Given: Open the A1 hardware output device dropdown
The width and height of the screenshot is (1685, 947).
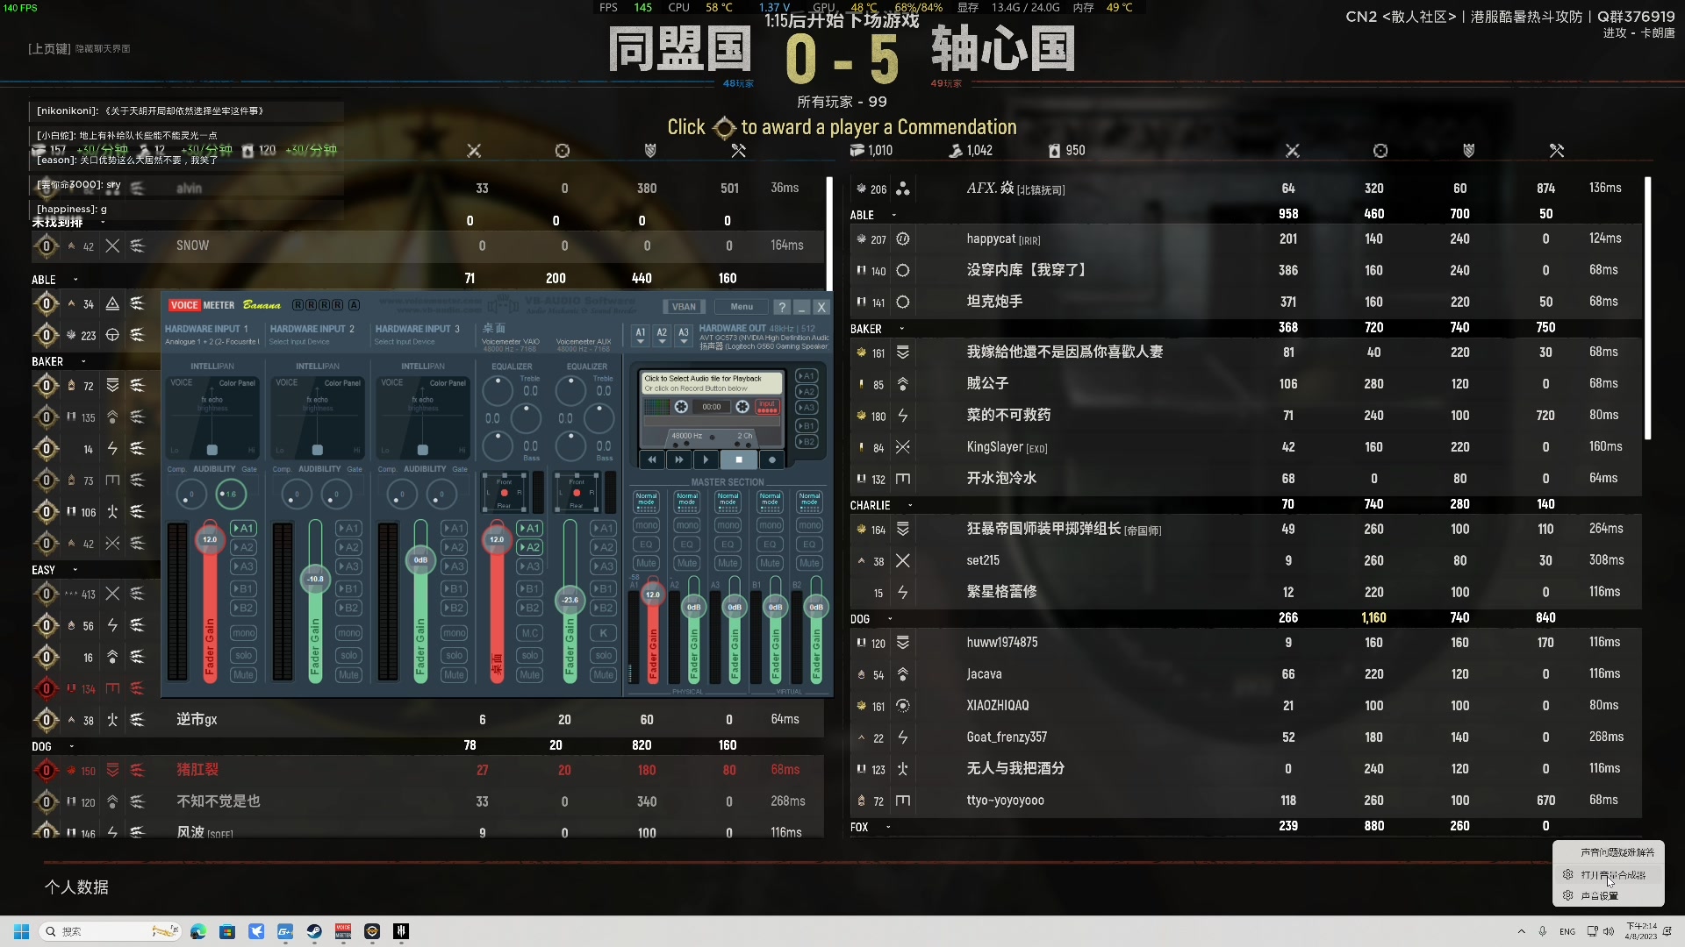Looking at the screenshot, I should coord(641,336).
